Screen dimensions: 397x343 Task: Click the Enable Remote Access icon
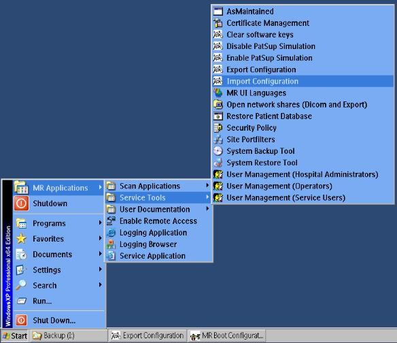111,221
